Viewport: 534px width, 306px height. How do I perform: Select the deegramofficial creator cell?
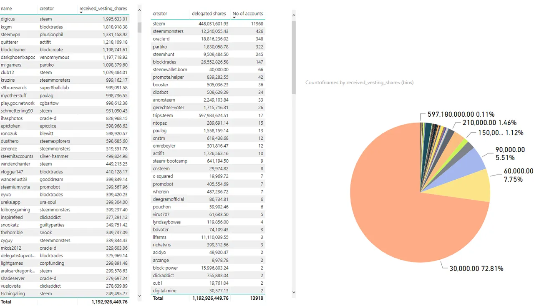[169, 199]
